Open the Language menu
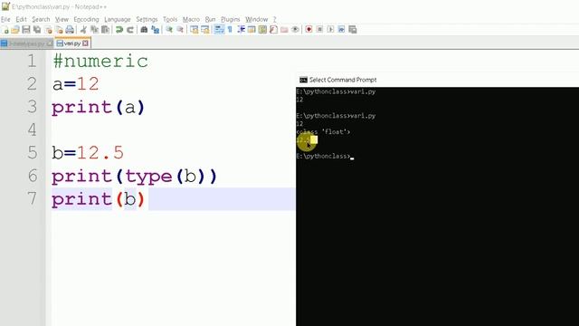The width and height of the screenshot is (579, 326). 117,19
